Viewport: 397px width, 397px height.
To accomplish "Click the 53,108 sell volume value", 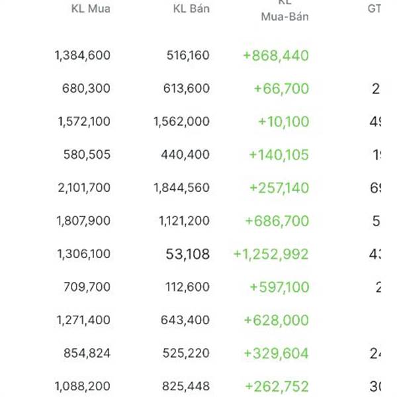I will [x=188, y=254].
